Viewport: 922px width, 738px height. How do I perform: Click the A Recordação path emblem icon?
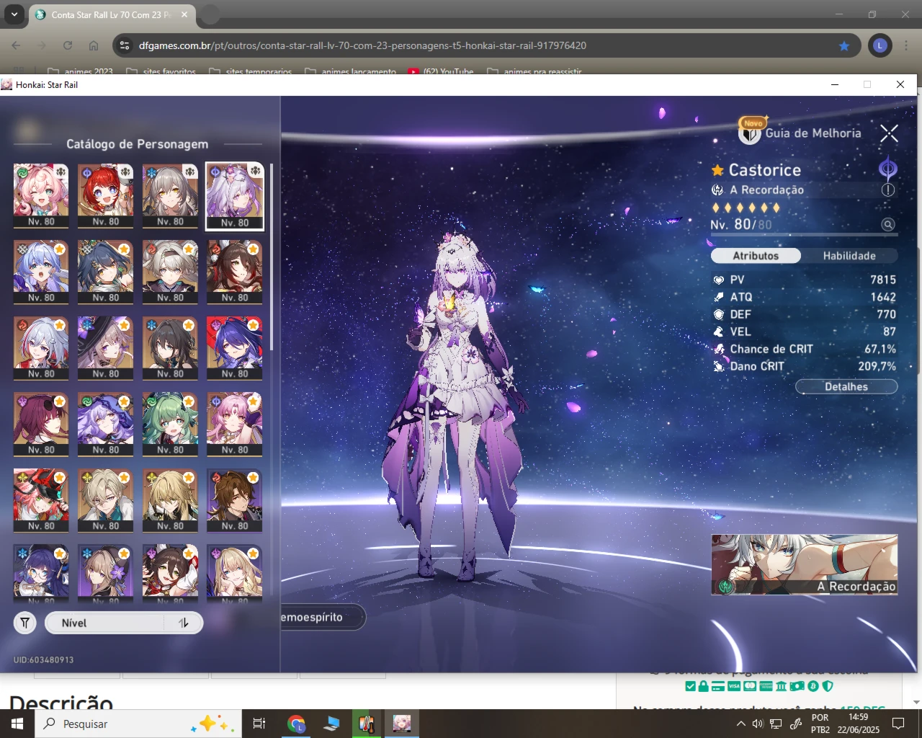717,190
